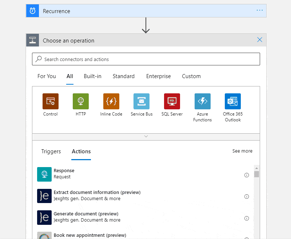The image size is (291, 239).
Task: Click the Recurrence trigger clock icon
Action: (32, 11)
